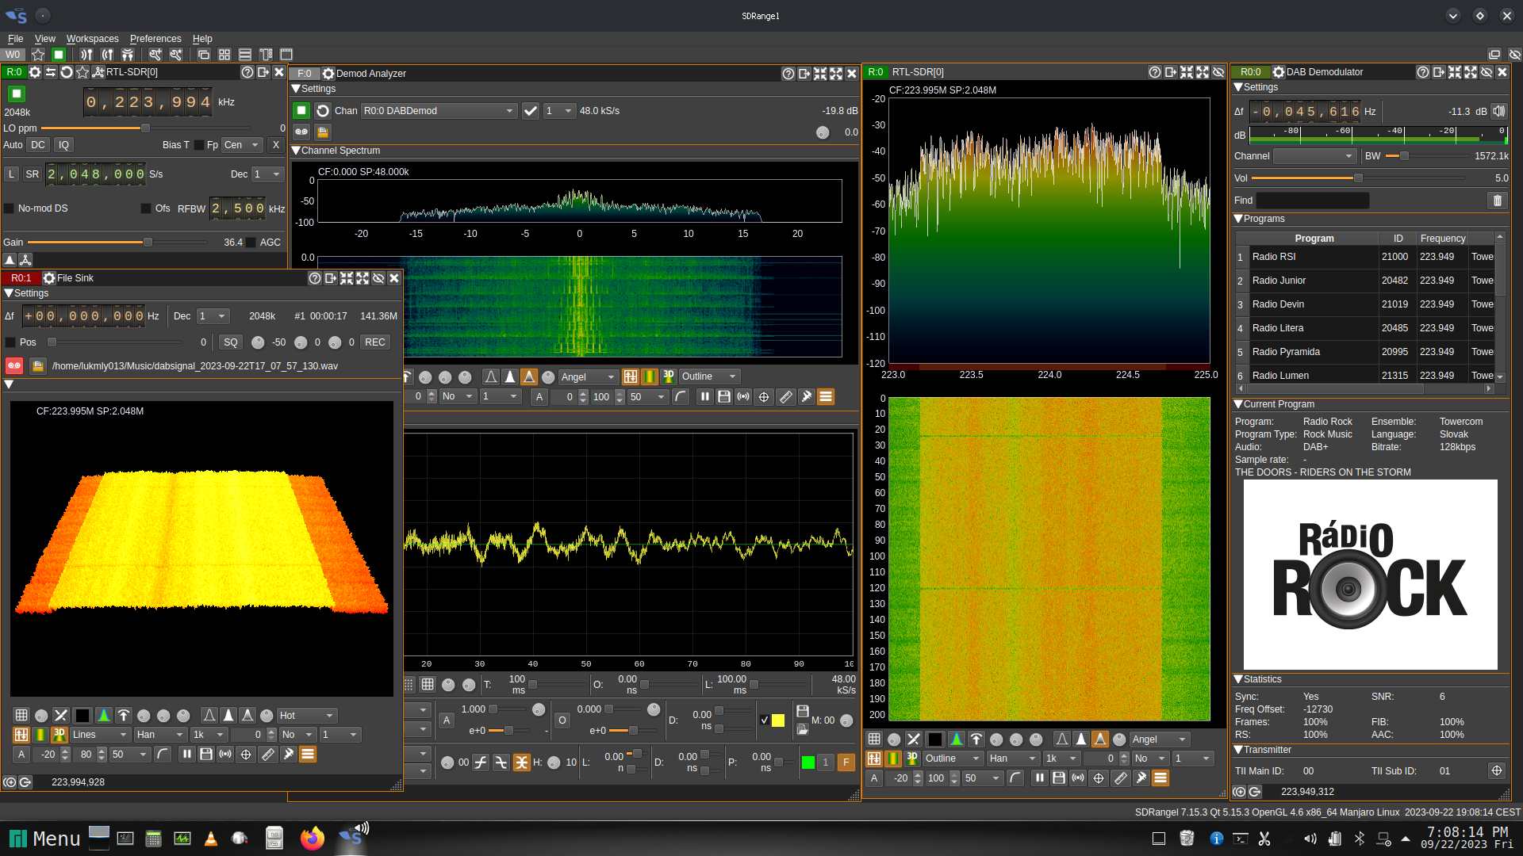
Task: Open RTL-SDR device settings gear
Action: pos(35,72)
